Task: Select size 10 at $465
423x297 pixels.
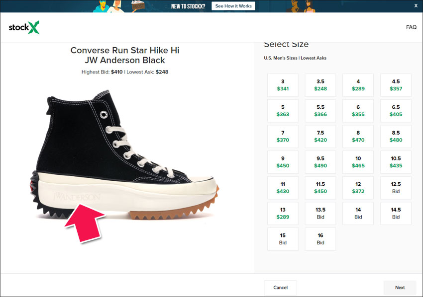Action: click(358, 162)
